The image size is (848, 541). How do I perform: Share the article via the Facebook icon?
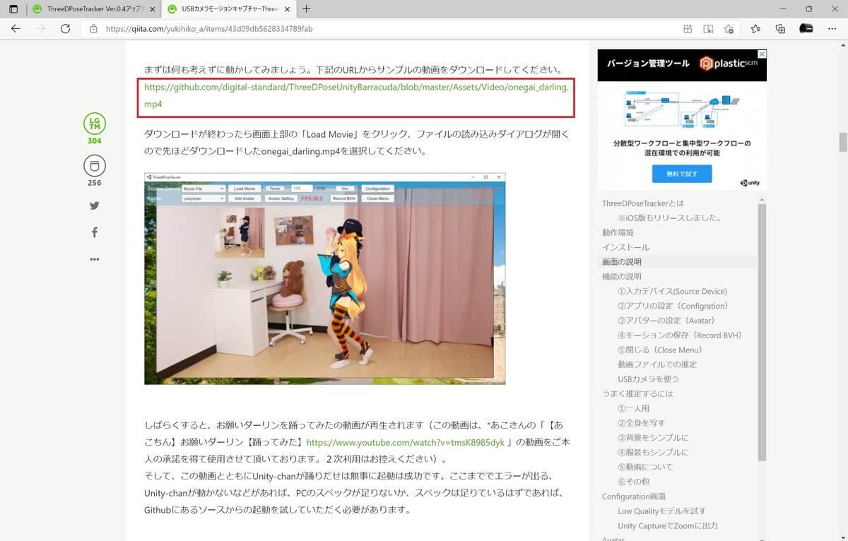(x=94, y=232)
